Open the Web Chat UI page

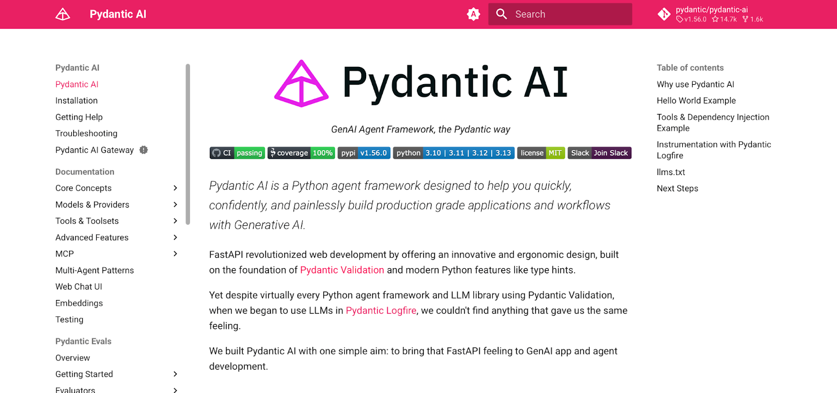click(79, 286)
